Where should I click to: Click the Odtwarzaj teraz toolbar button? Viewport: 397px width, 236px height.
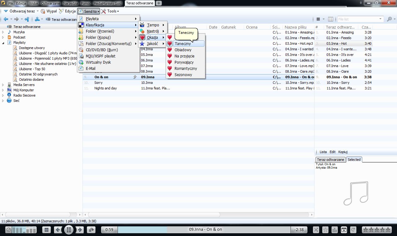[x=20, y=11]
